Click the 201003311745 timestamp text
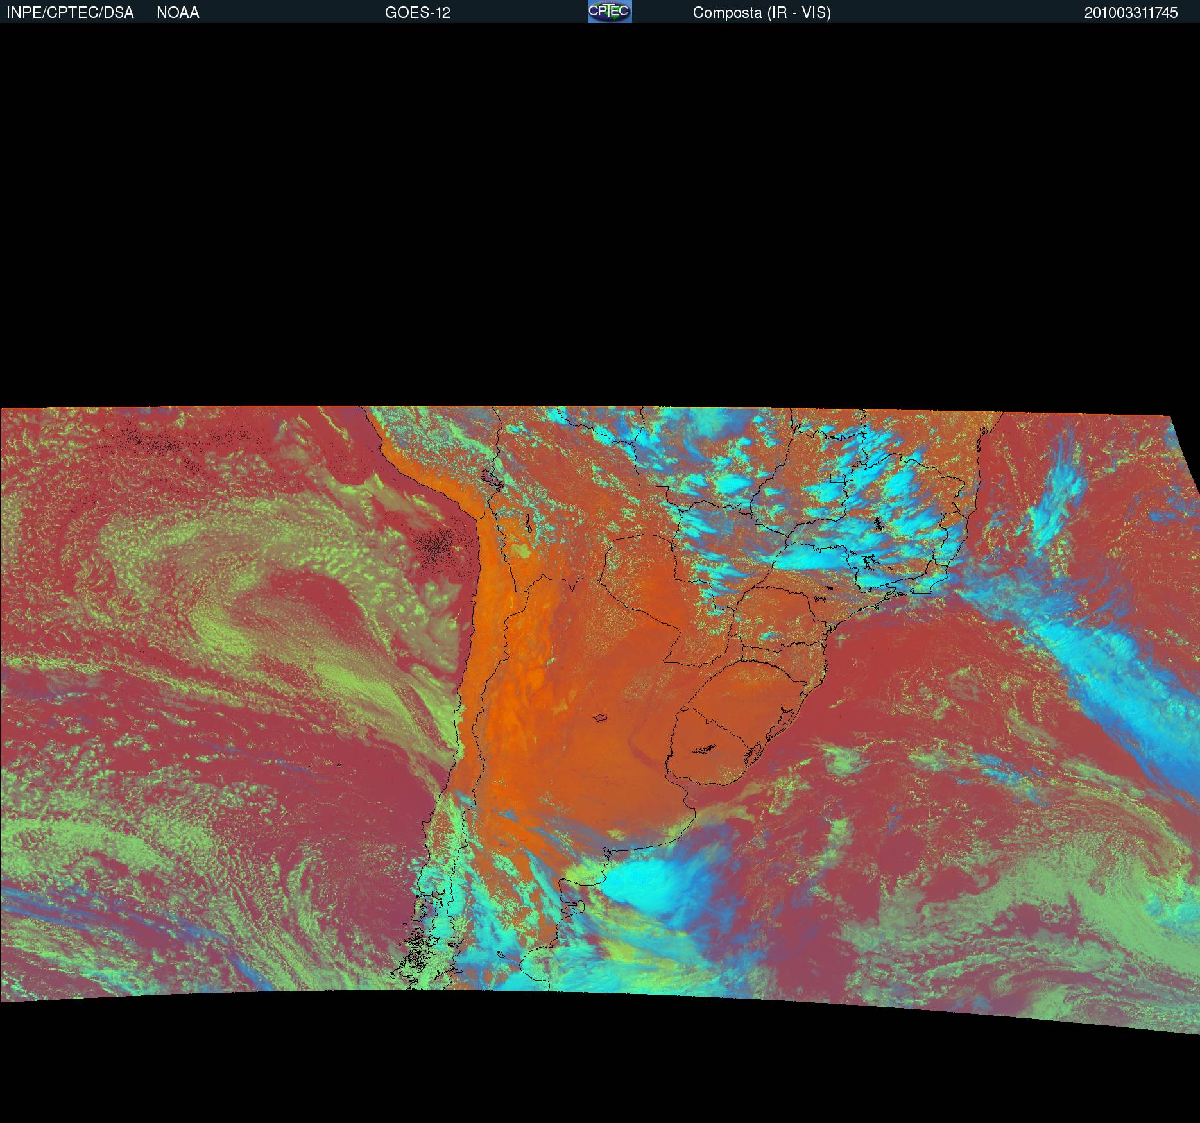 point(1131,13)
